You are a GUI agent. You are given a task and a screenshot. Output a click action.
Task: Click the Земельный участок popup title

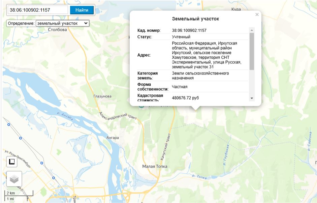(195, 19)
